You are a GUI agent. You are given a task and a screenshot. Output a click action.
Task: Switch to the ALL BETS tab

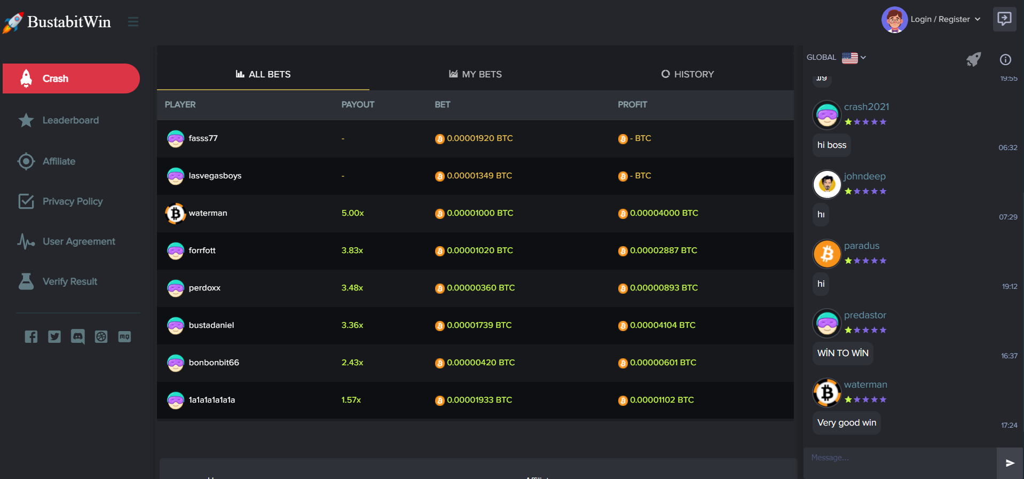(263, 74)
